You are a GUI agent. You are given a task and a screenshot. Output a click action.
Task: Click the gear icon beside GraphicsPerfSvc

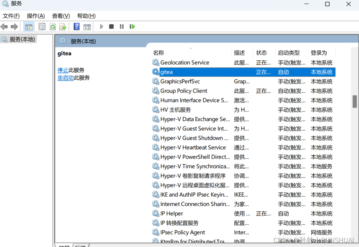tap(156, 81)
